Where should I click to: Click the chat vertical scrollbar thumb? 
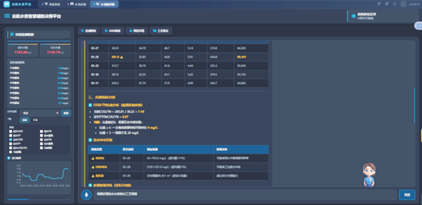pyautogui.click(x=414, y=105)
